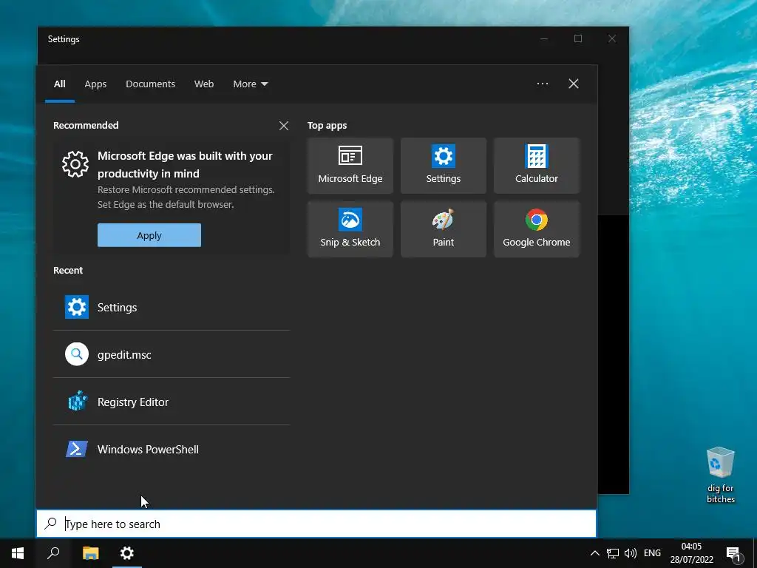The image size is (757, 568).
Task: Click the Settings gear on the taskbar
Action: coord(127,553)
